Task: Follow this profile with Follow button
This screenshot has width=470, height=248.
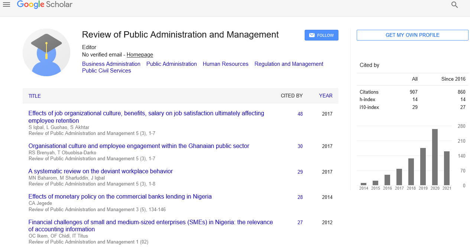Action: pos(321,35)
